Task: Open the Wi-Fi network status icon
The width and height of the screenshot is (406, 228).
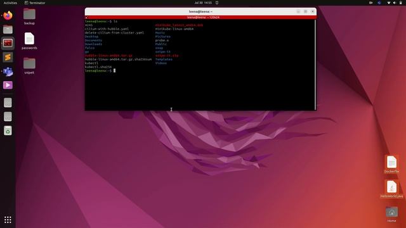Action: click(388, 3)
